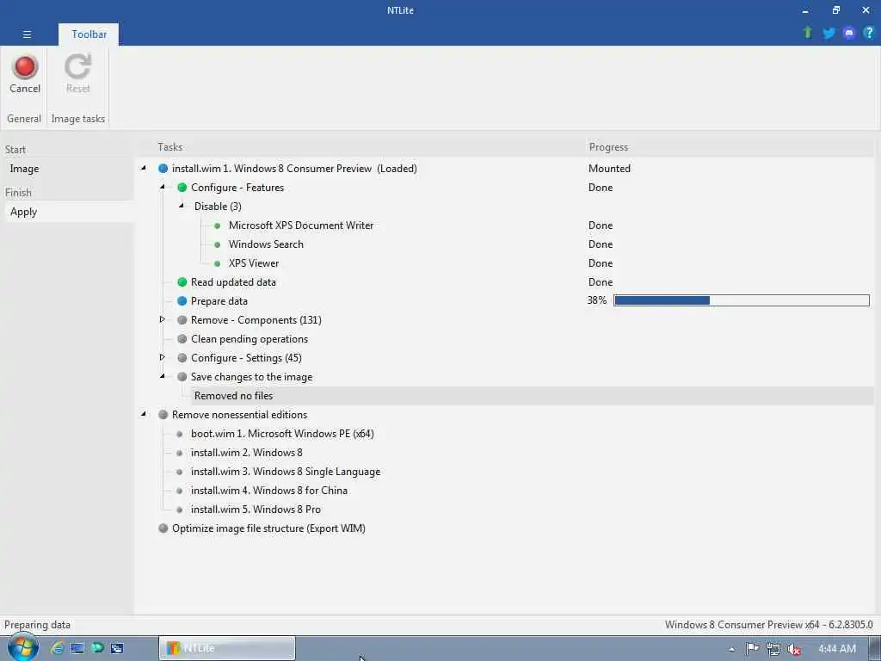Click the muted volume tray icon
881x661 pixels.
tap(794, 649)
